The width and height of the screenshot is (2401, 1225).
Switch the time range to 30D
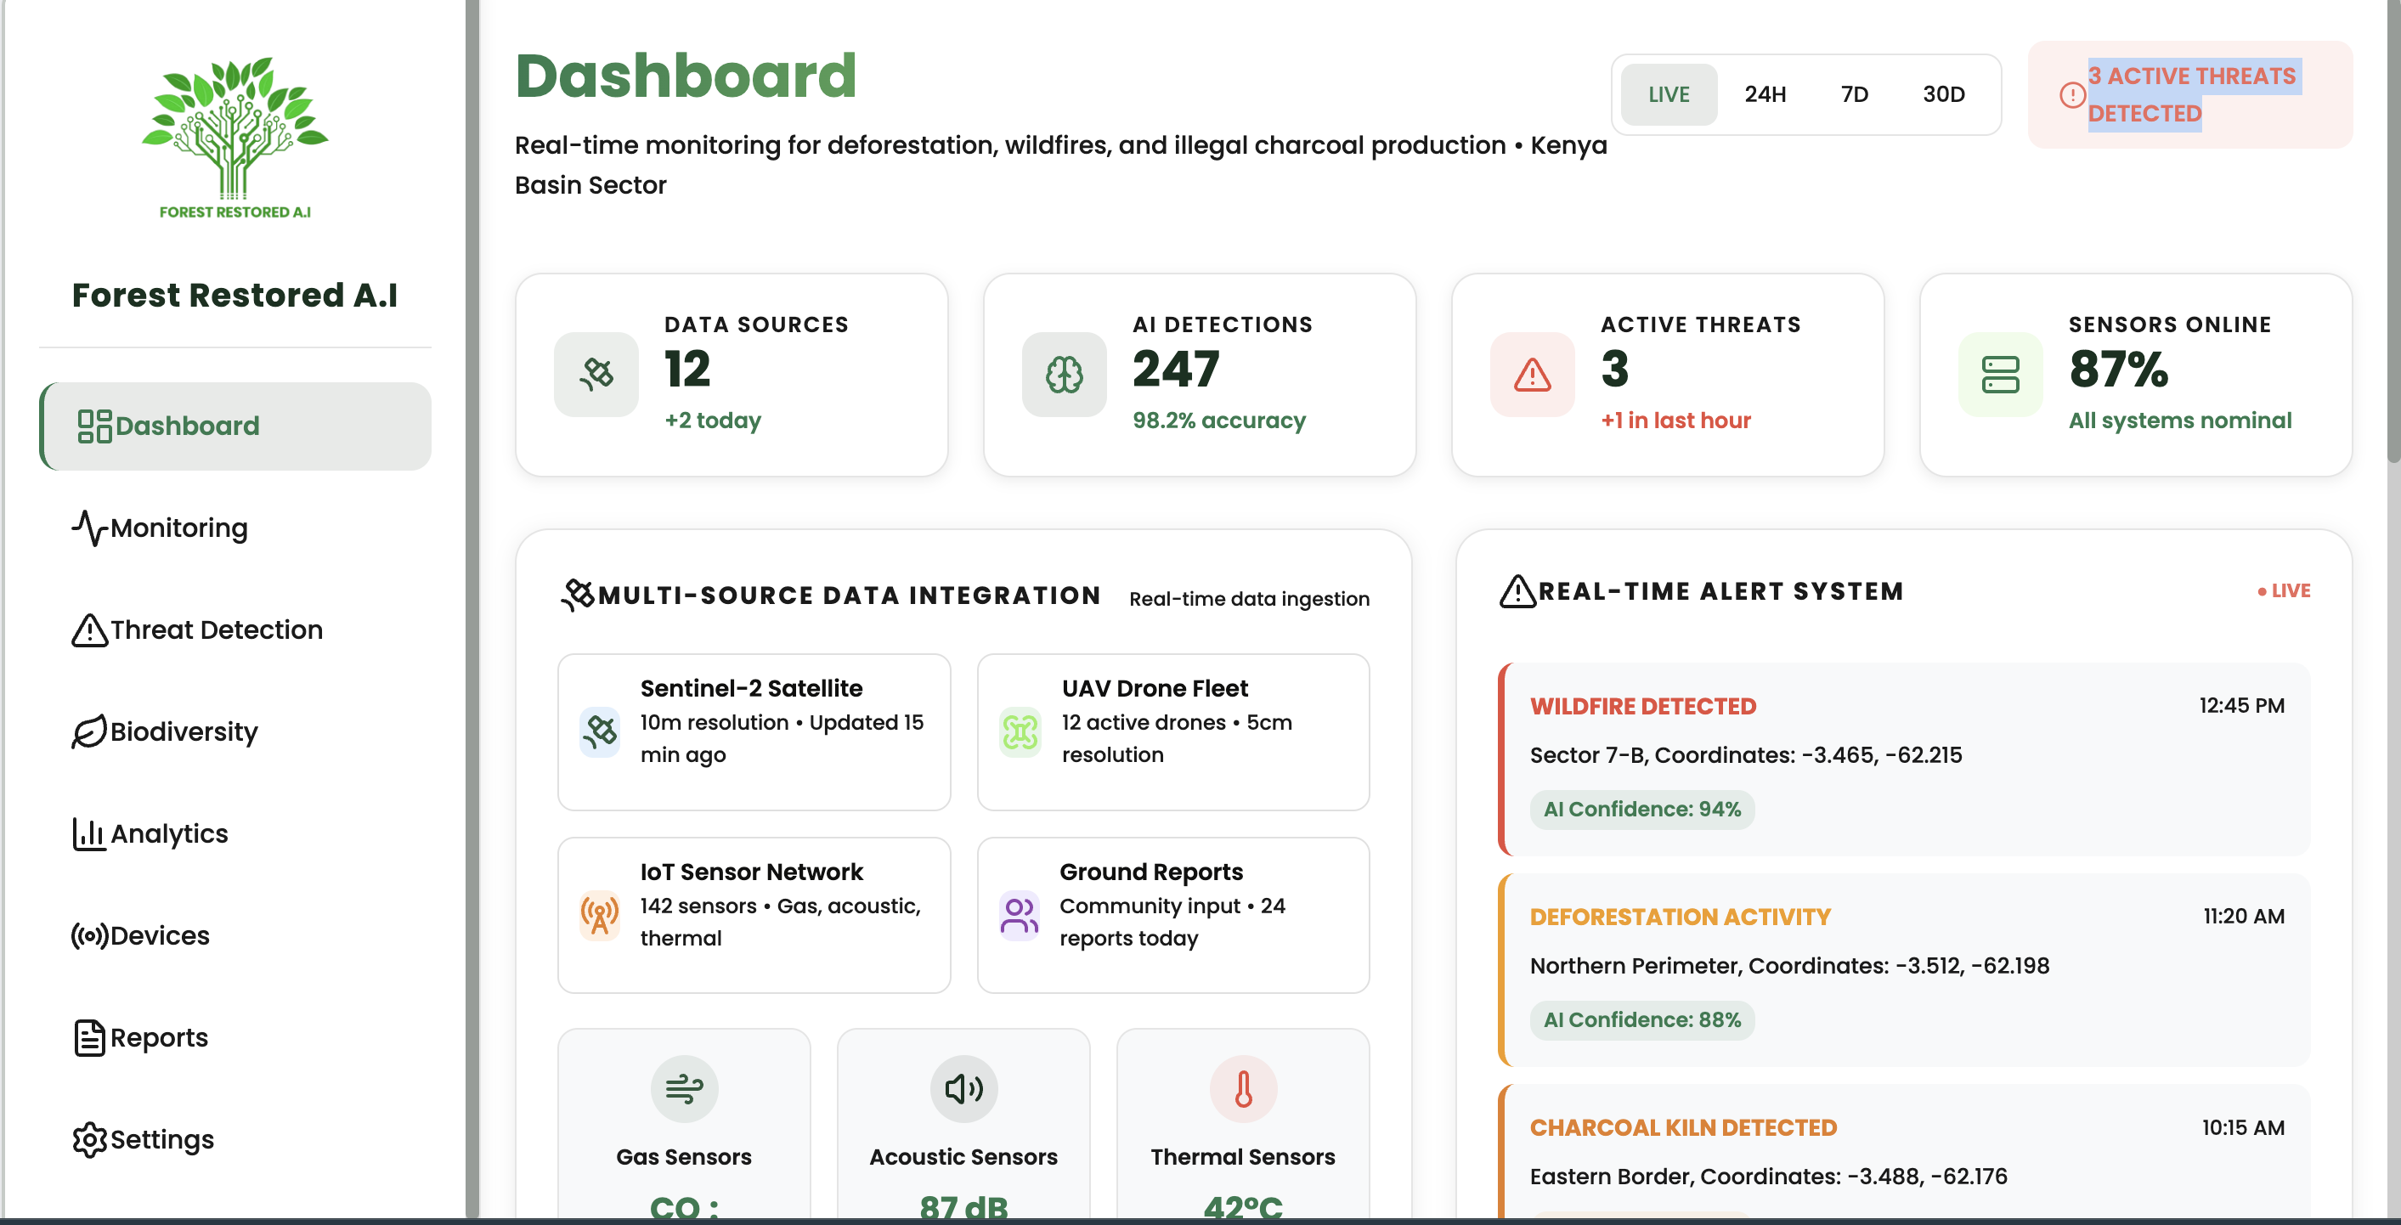(x=1943, y=94)
